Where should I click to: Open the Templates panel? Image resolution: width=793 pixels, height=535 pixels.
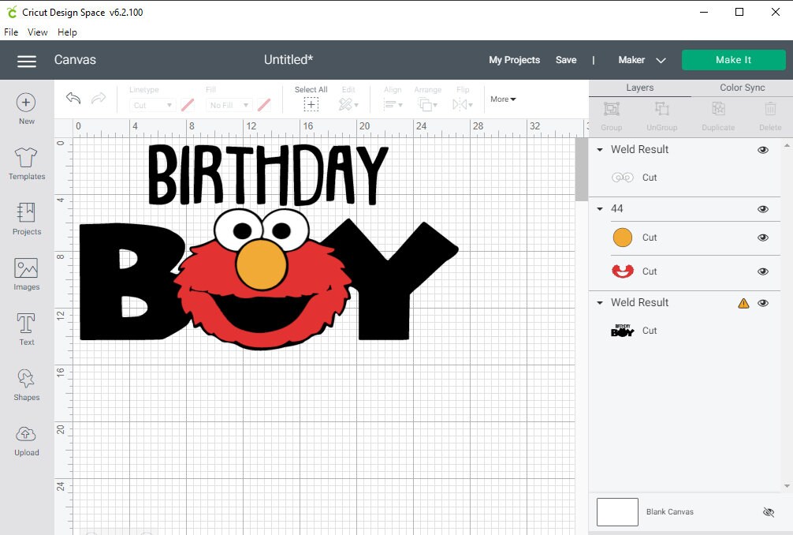click(26, 164)
